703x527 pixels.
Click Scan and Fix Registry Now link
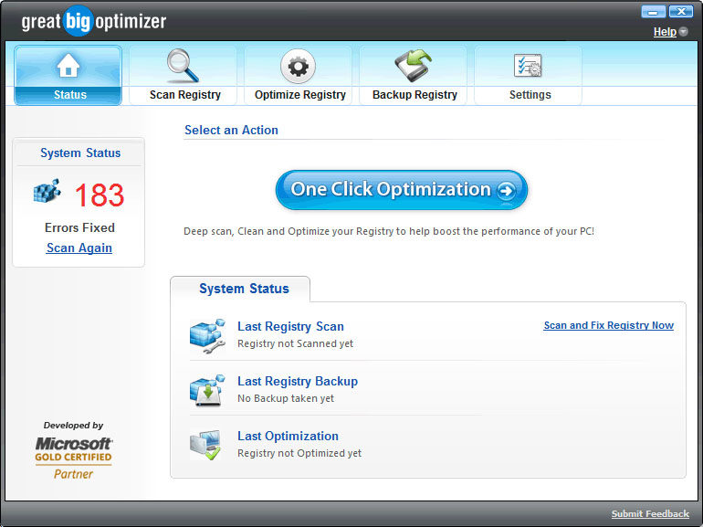(x=608, y=326)
